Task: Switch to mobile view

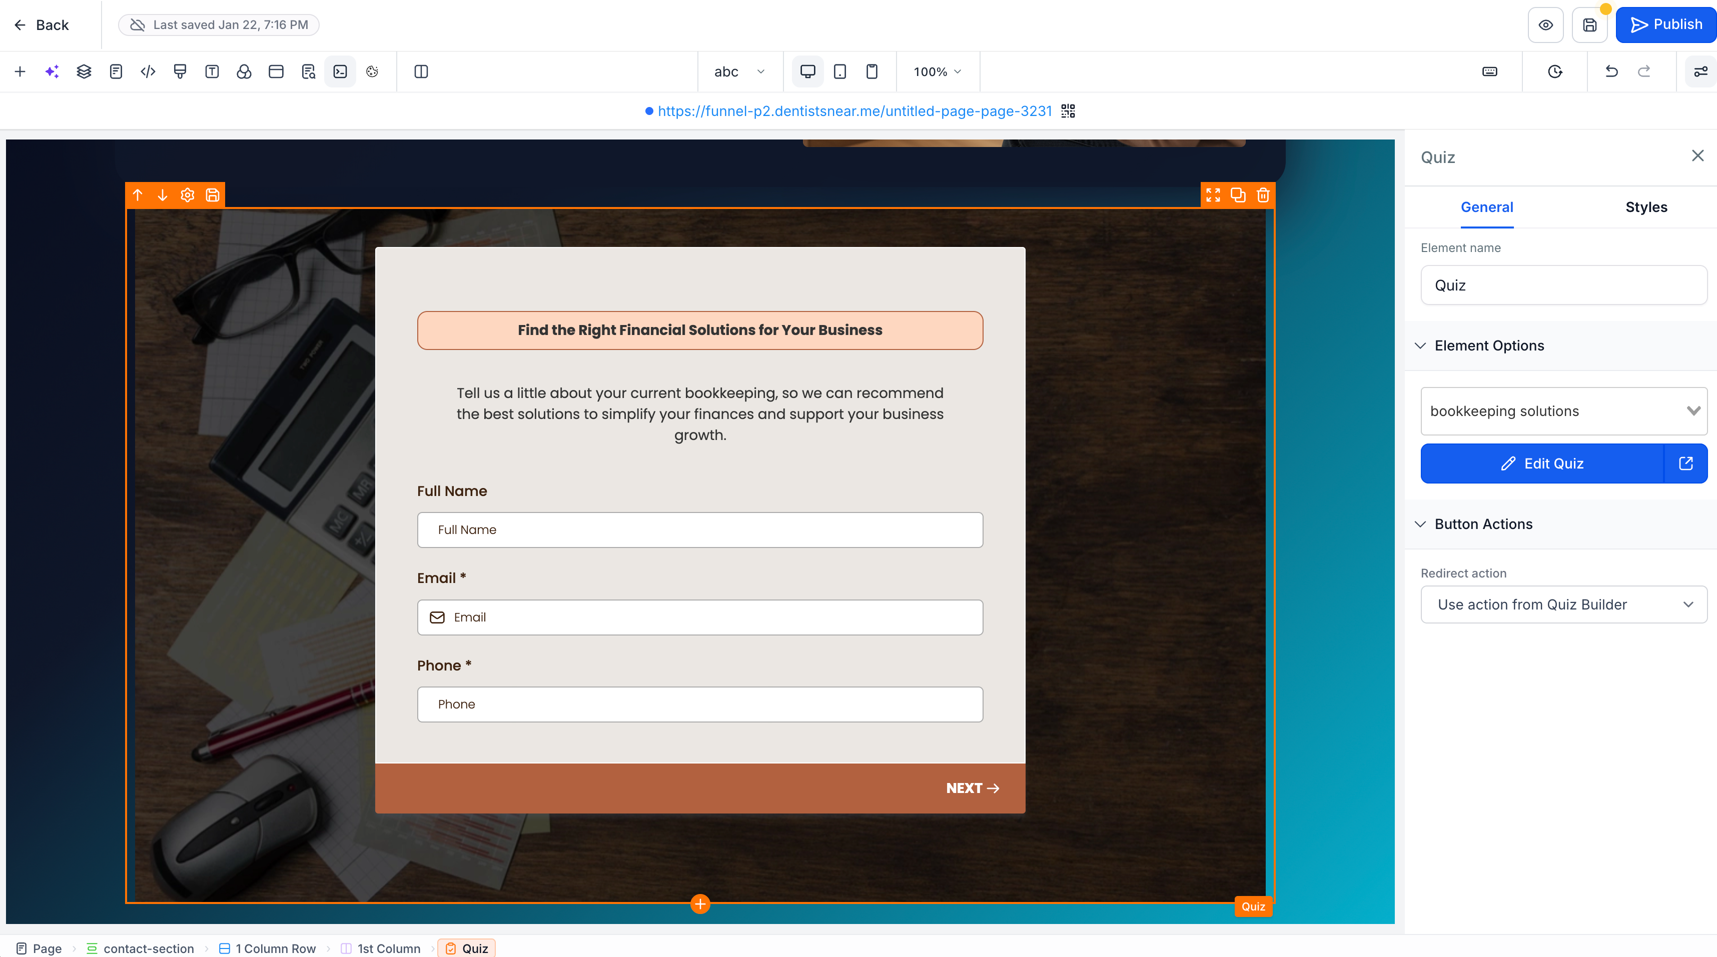Action: pos(872,72)
